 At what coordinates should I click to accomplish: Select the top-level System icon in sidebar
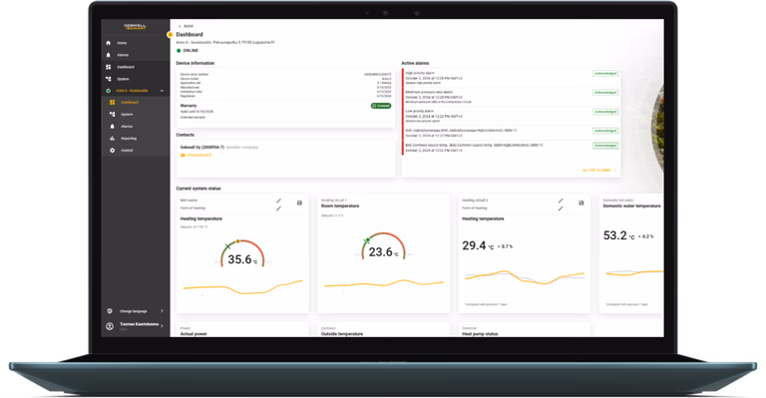coord(108,79)
